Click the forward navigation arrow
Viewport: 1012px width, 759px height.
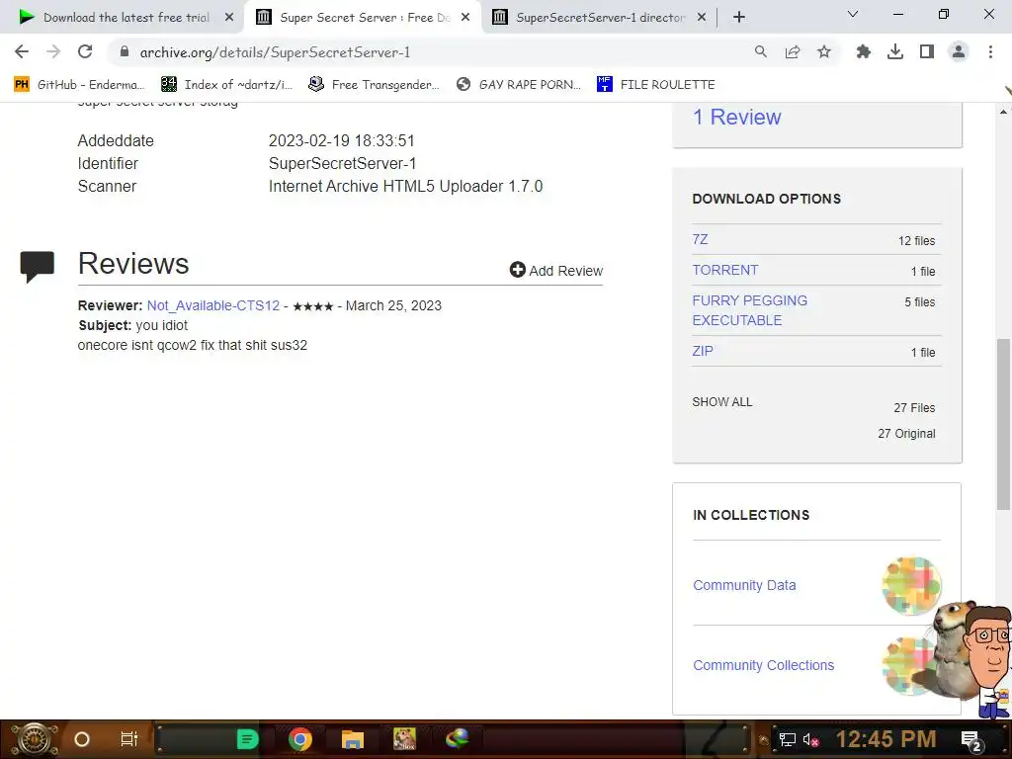coord(53,51)
